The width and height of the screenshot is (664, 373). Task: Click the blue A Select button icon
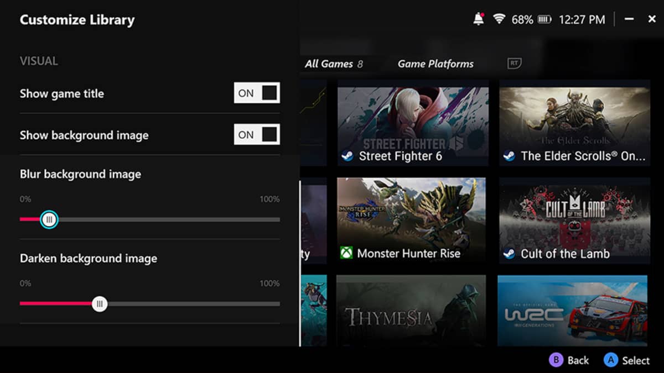(x=610, y=360)
